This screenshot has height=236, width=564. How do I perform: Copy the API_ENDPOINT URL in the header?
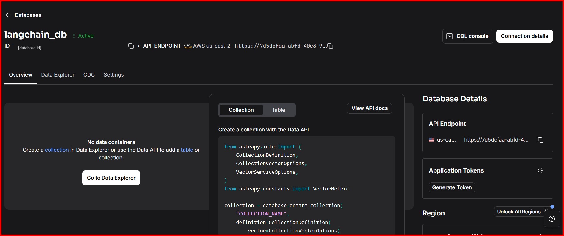330,46
